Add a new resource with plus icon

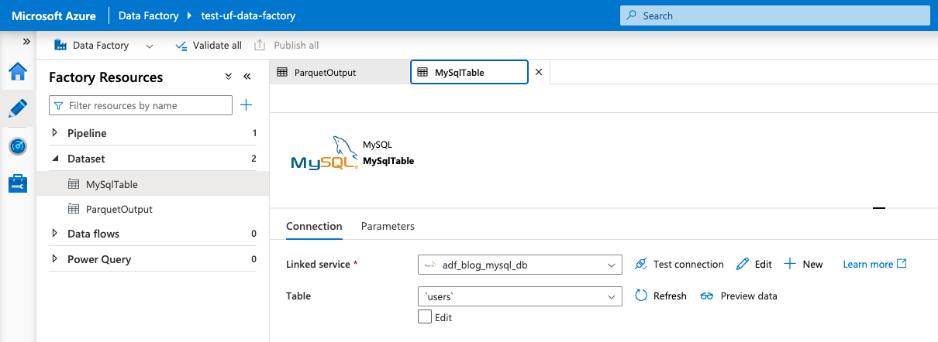coord(247,105)
